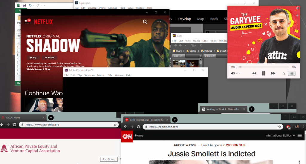306x164 pixels.
Task: Click Bridge forward navigation arrow
Action: [180, 45]
